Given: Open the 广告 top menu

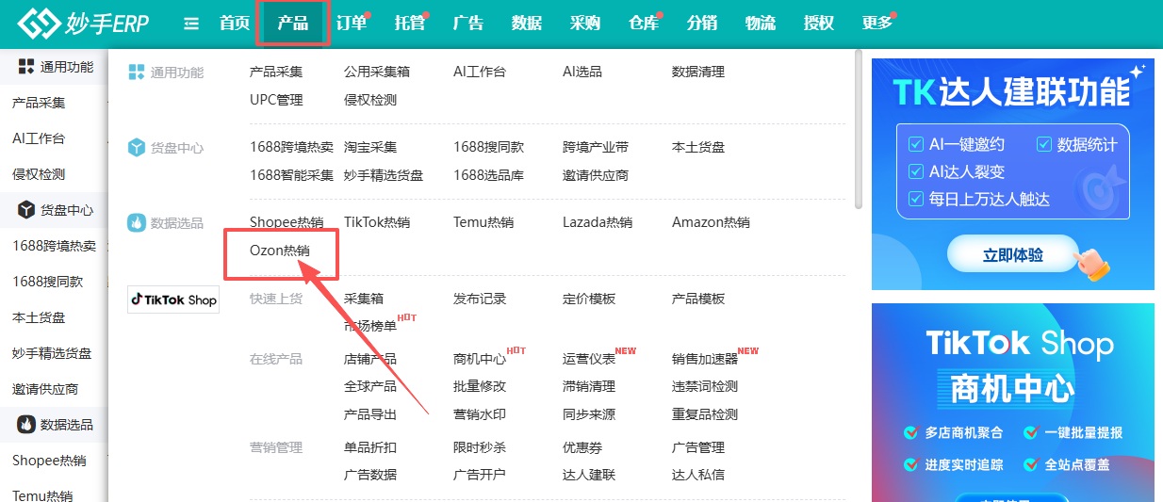Looking at the screenshot, I should click(468, 24).
